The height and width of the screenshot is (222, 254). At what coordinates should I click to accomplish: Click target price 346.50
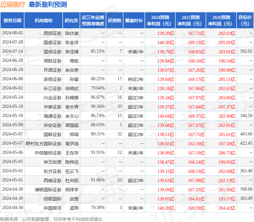(246, 116)
